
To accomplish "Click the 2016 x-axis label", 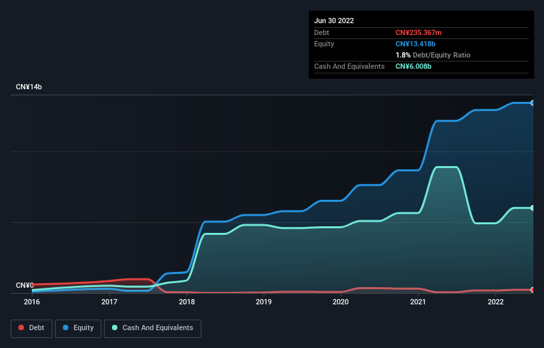I will [32, 302].
